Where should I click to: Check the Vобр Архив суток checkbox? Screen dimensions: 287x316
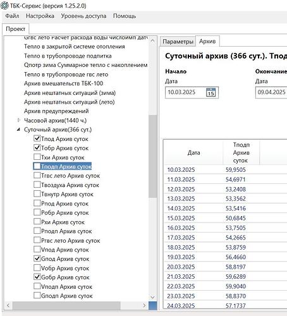coord(37,268)
